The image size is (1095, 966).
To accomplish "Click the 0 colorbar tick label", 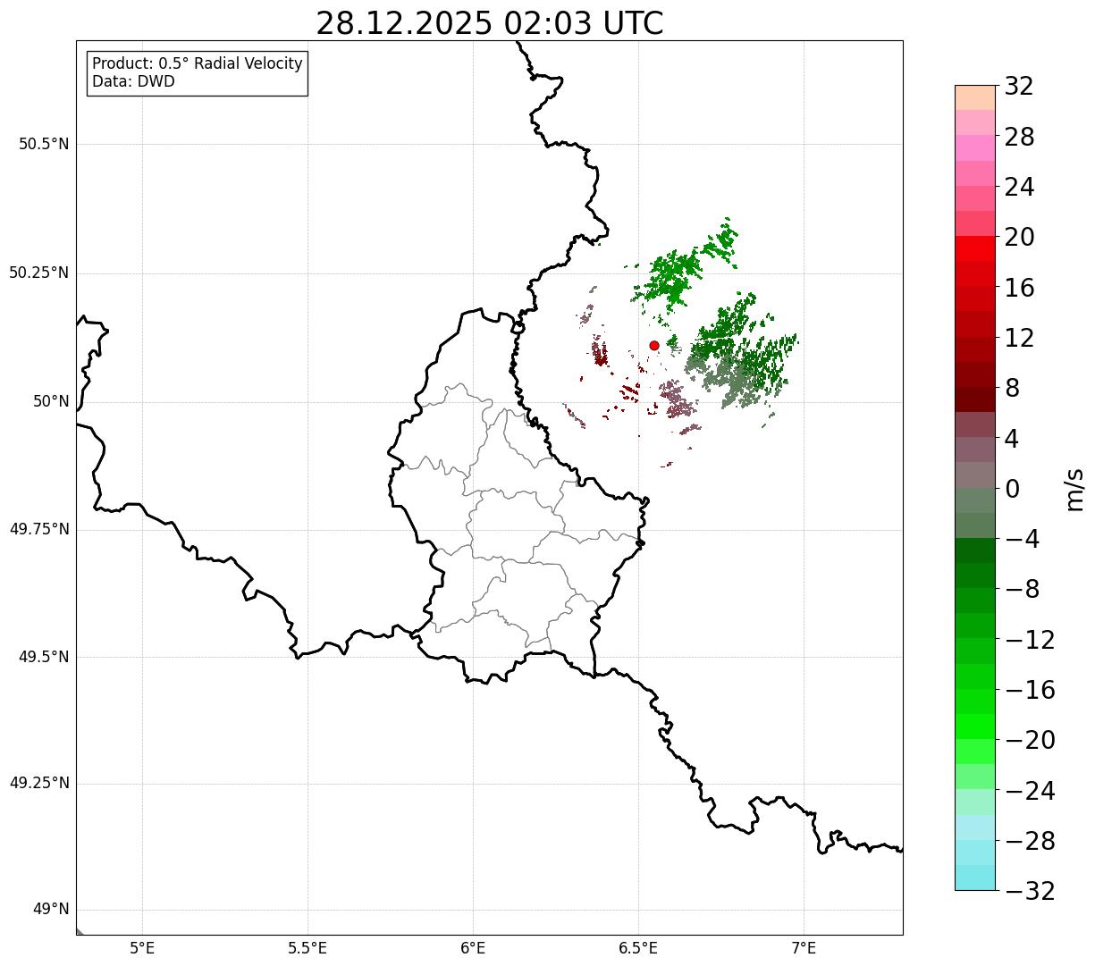I will [1012, 489].
